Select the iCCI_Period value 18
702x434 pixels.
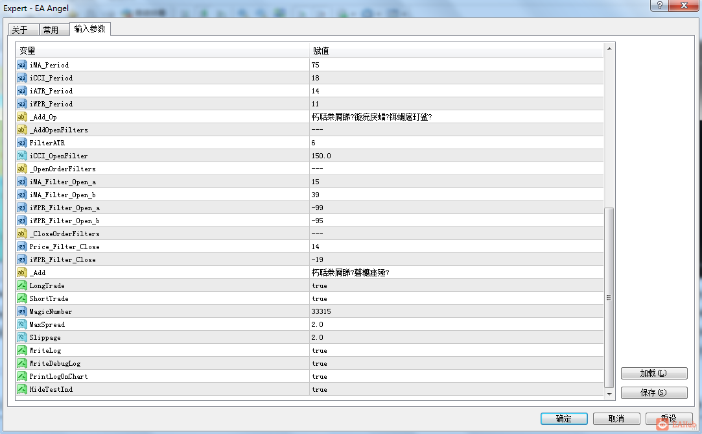(316, 78)
